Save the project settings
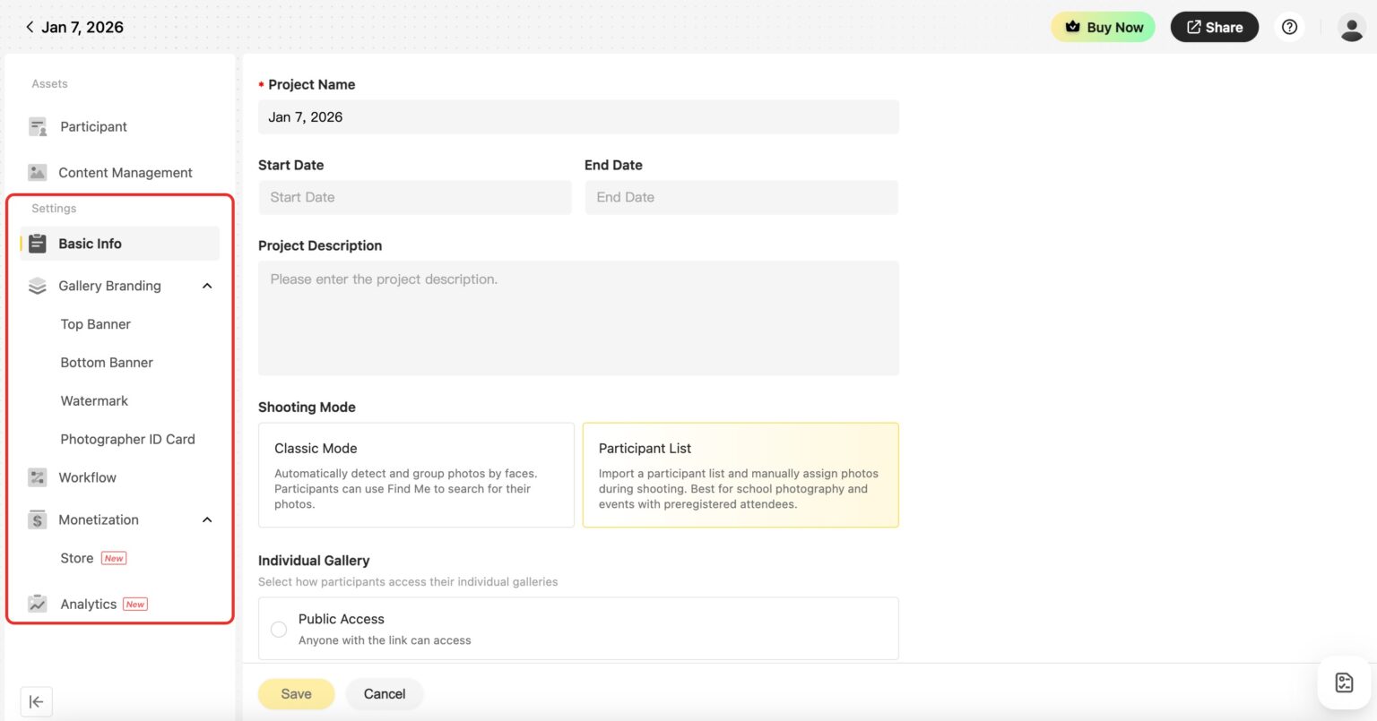This screenshot has height=721, width=1377. [x=296, y=694]
